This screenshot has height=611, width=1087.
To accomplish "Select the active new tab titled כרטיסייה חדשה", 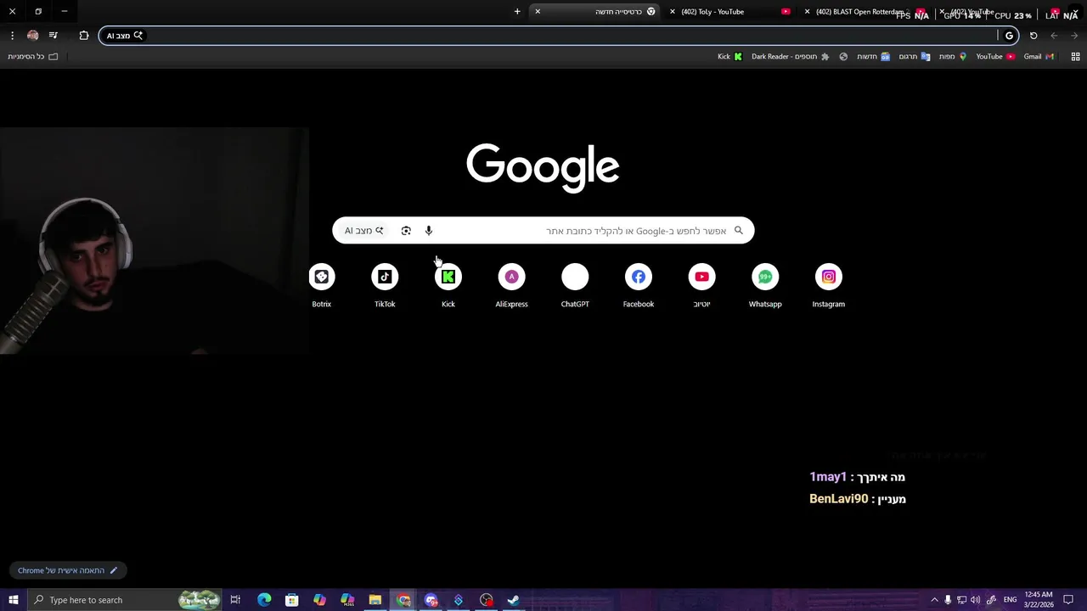I will pyautogui.click(x=596, y=12).
